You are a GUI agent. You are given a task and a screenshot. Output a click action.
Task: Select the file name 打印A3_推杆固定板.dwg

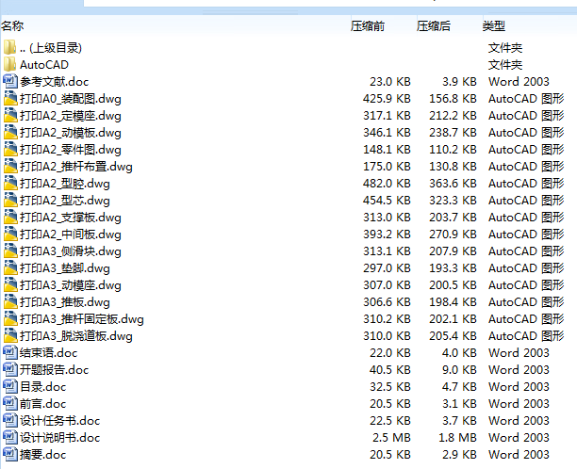click(82, 319)
